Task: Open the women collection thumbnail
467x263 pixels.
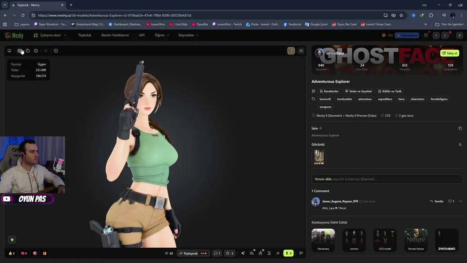Action: point(354,240)
